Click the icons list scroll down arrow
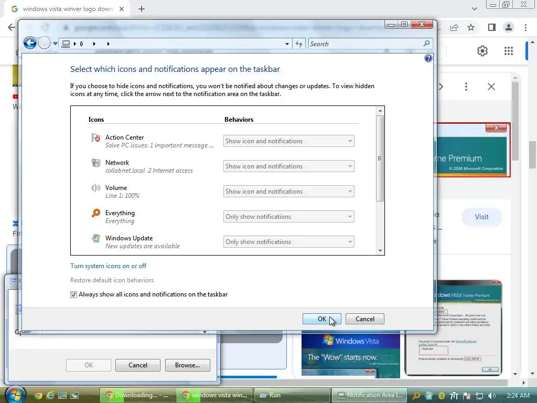This screenshot has width=537, height=403. pos(380,250)
